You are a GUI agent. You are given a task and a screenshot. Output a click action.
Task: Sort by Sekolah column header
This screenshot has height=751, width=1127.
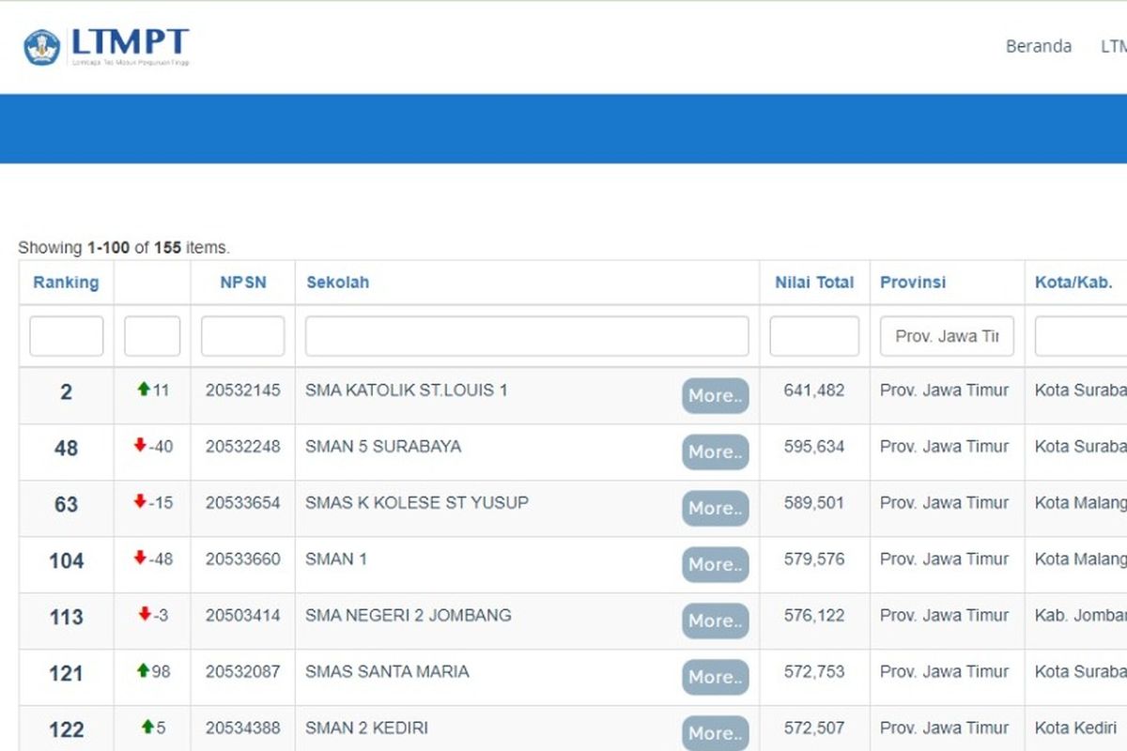pyautogui.click(x=337, y=282)
